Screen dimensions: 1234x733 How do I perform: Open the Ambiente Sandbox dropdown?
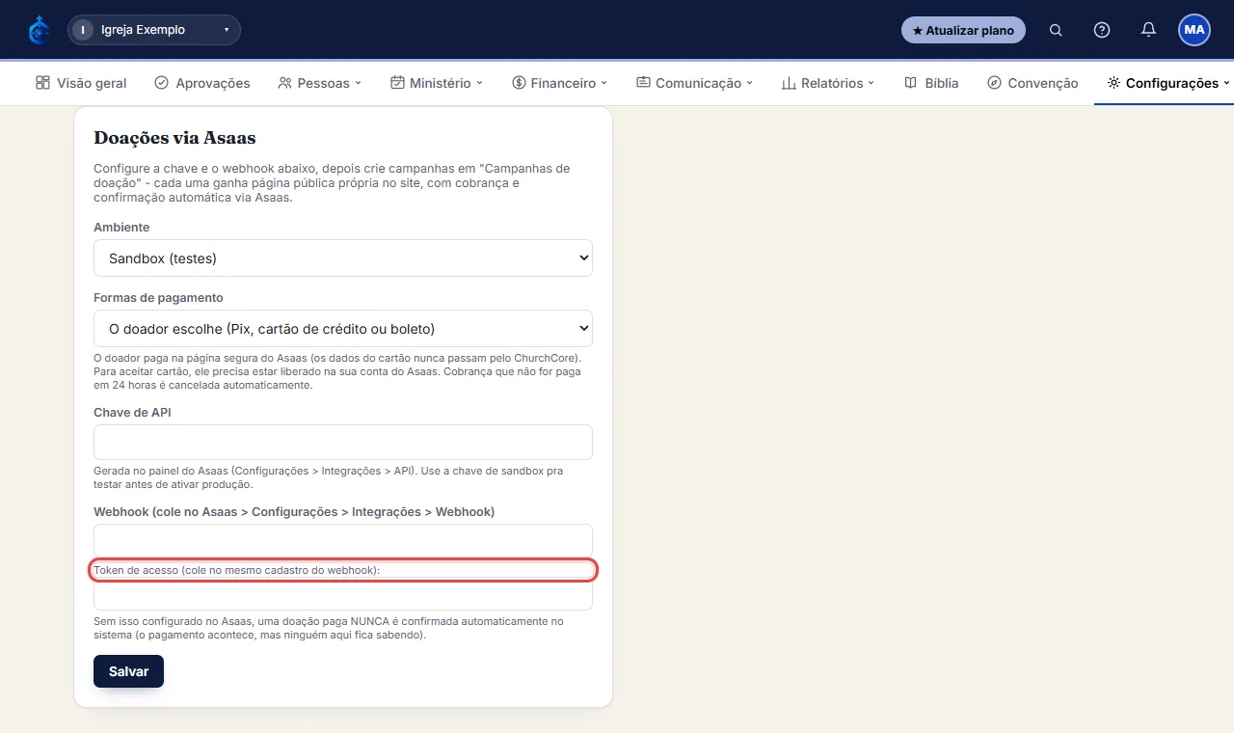343,258
